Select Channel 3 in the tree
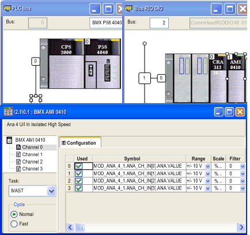The image size is (250, 235). tap(32, 169)
